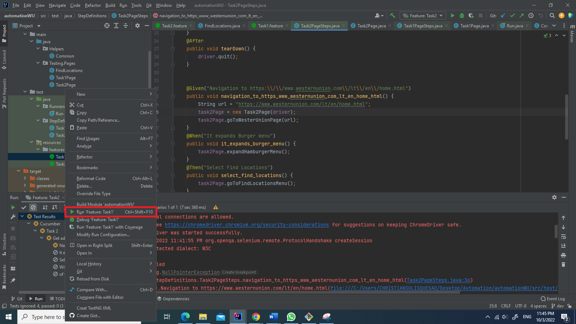Click Create breakpoint inline hint
The width and height of the screenshot is (576, 324).
click(239, 272)
